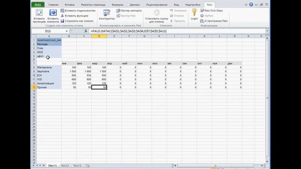Click vertical scrollbar down arrow
Screen dimensions: 301x169
(x=267, y=161)
